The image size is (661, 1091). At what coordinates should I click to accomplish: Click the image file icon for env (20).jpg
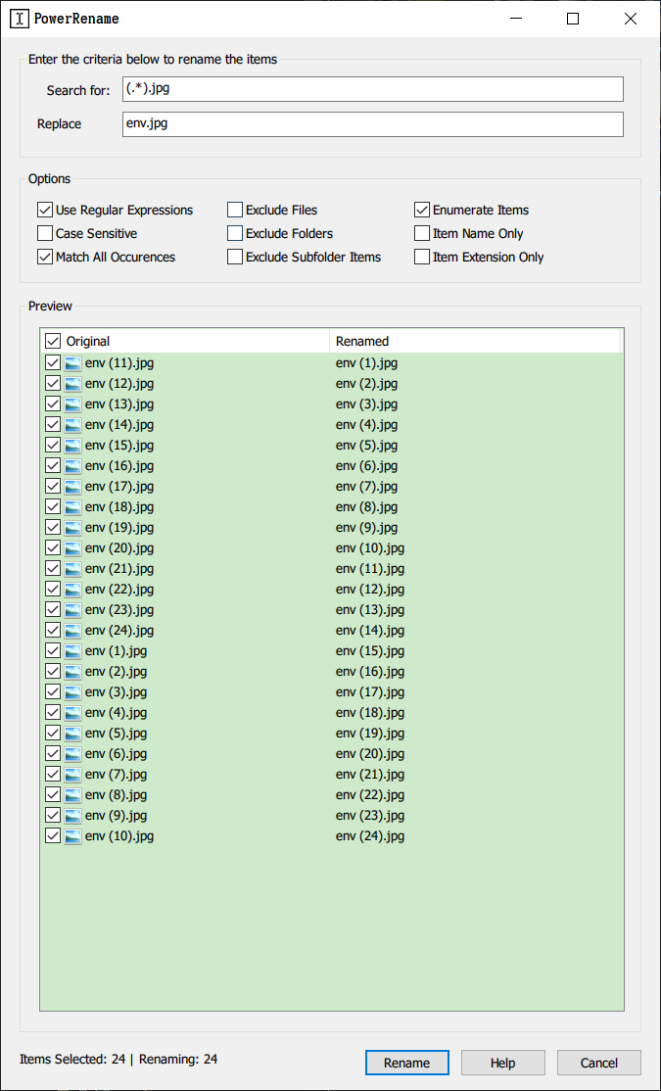click(72, 548)
